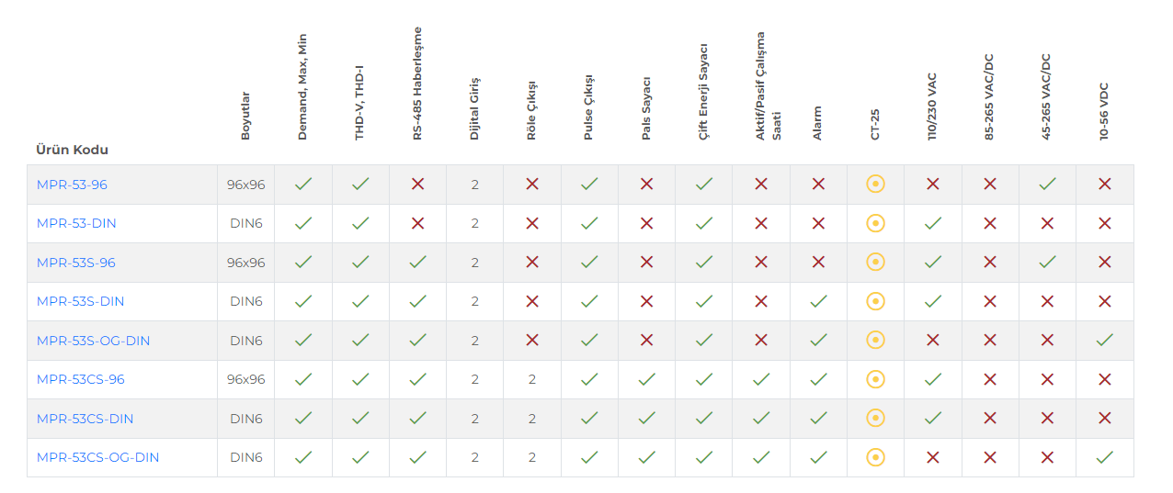The height and width of the screenshot is (493, 1173).
Task: Click the CT-25 circle icon for MPR-53-96
Action: 875,185
